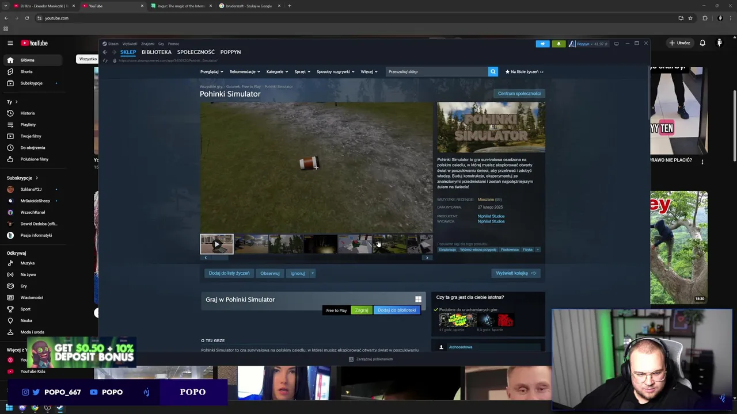Click Na liście życzeń link
Viewport: 737px width, 414px height.
524,72
